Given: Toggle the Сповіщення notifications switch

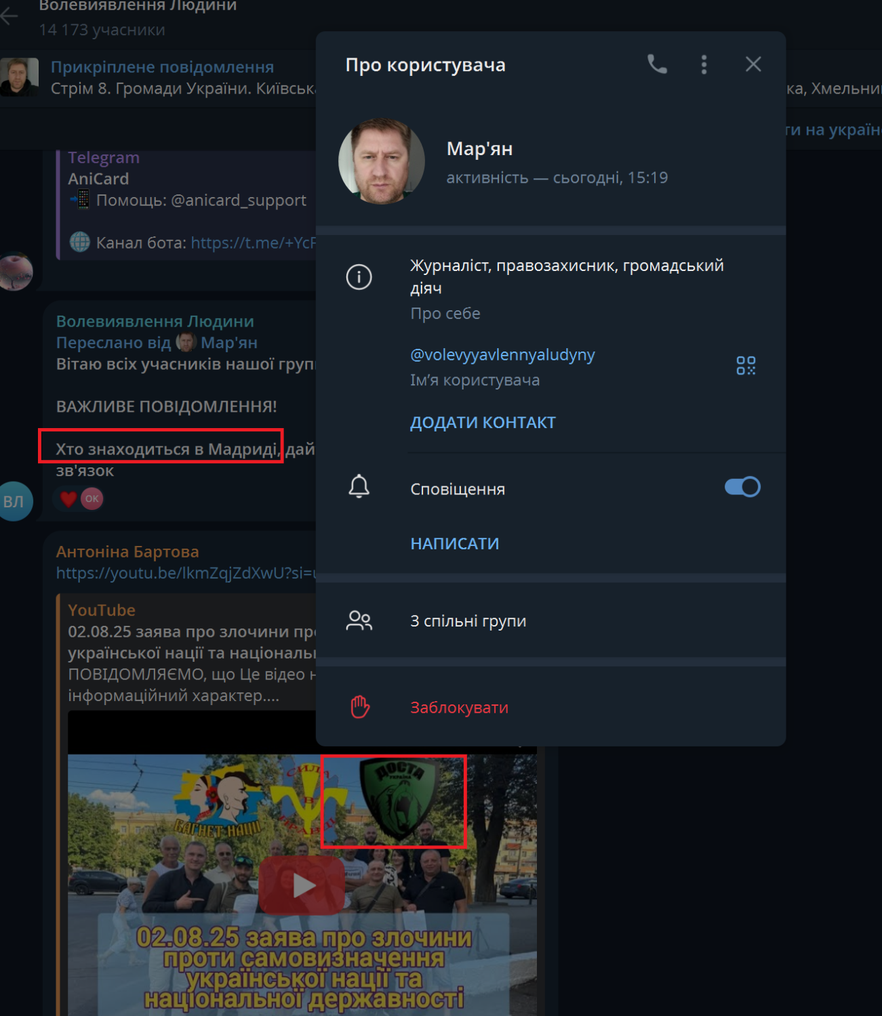Looking at the screenshot, I should pos(742,487).
